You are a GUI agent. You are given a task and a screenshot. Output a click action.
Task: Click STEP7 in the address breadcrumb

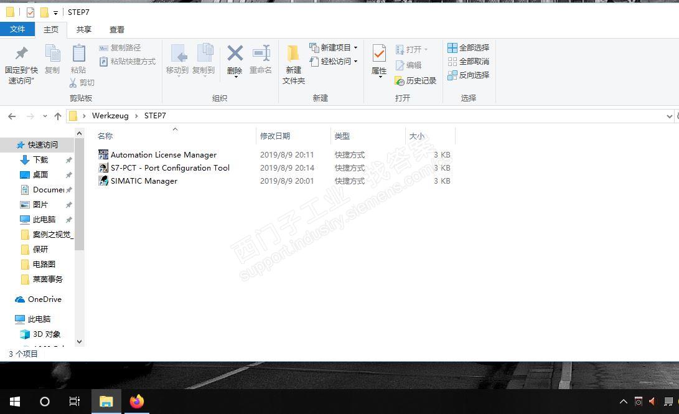pos(155,116)
